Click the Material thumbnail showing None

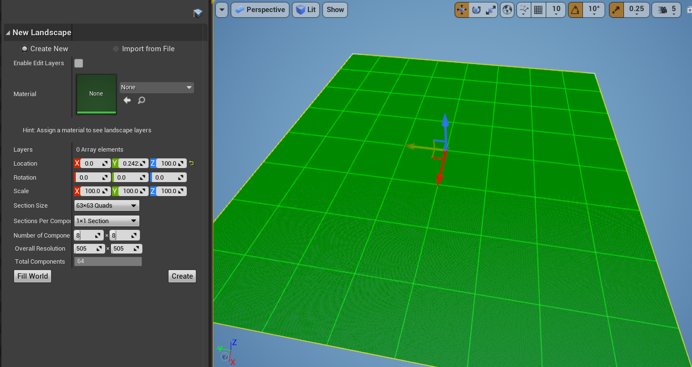pos(96,94)
